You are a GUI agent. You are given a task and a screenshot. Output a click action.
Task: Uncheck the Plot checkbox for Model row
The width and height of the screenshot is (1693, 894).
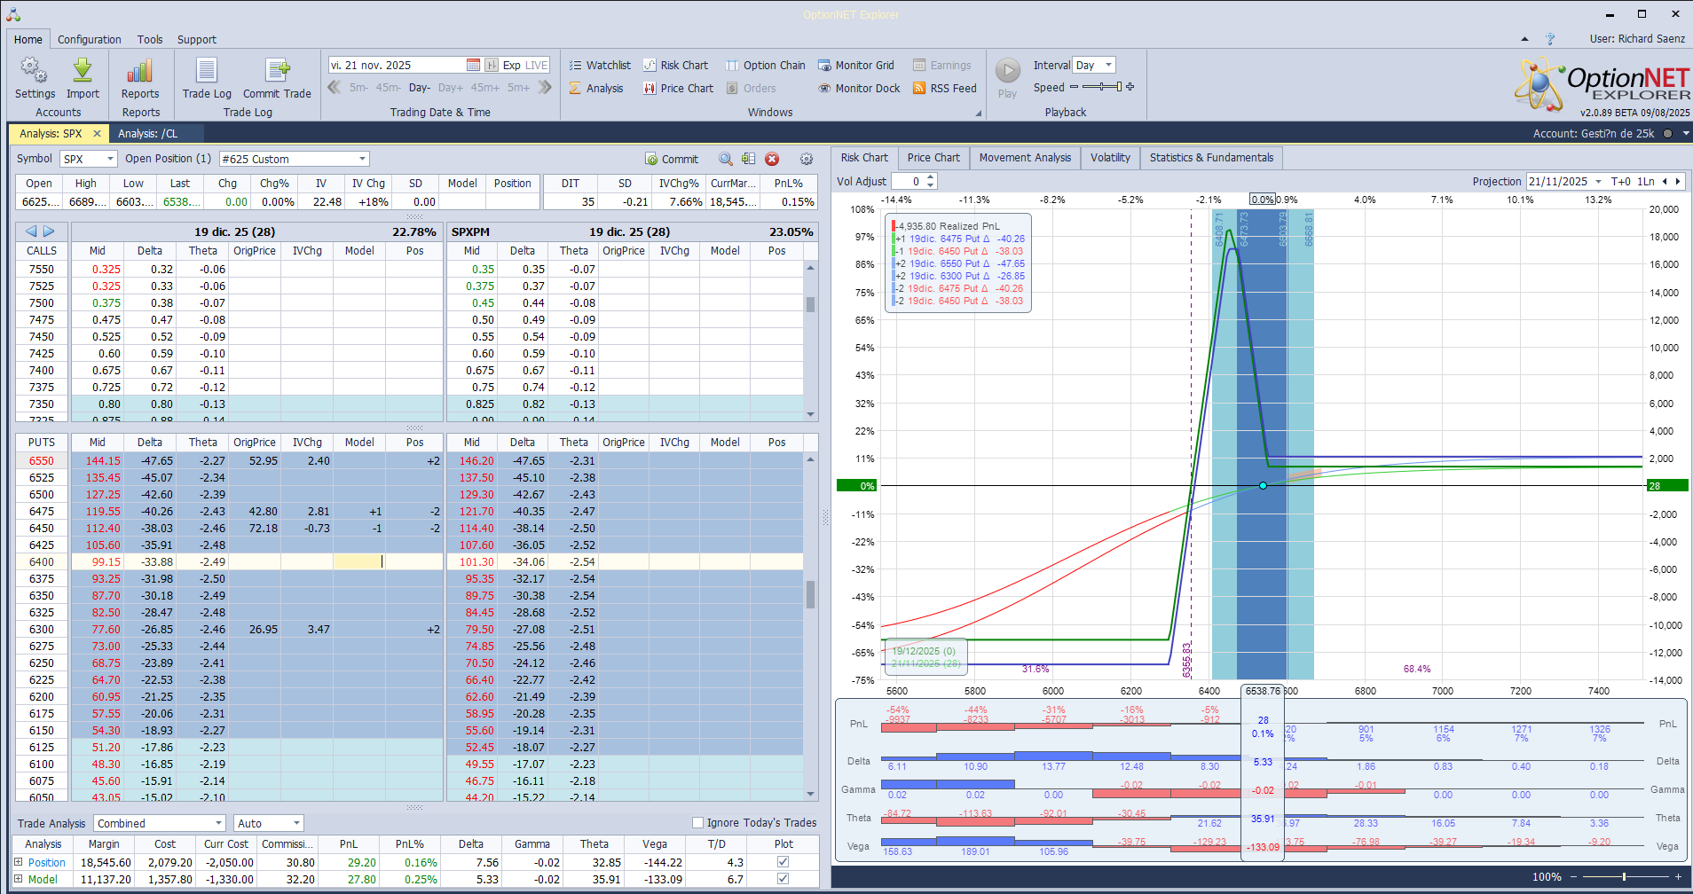pos(783,879)
